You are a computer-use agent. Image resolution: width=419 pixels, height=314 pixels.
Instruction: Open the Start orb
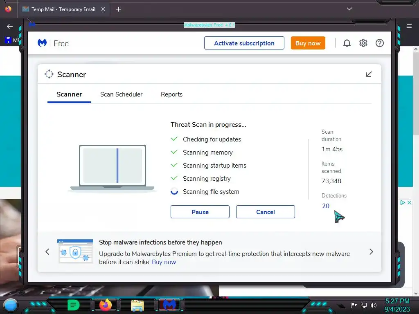[11, 305]
